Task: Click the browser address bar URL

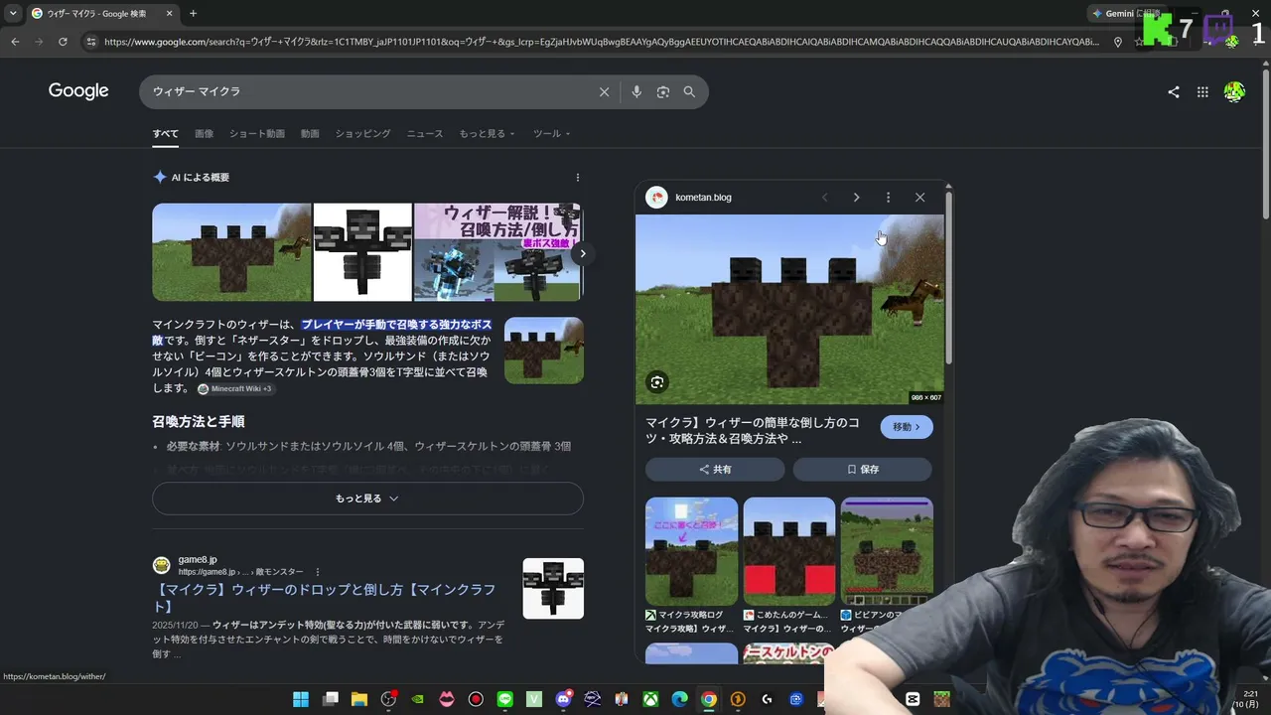Action: coord(602,42)
